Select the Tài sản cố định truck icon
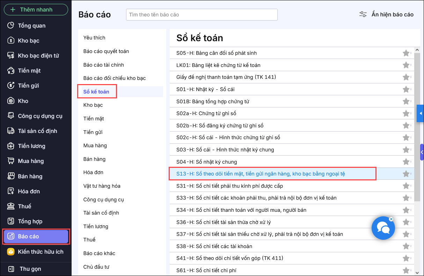Image resolution: width=424 pixels, height=276 pixels. [11, 131]
